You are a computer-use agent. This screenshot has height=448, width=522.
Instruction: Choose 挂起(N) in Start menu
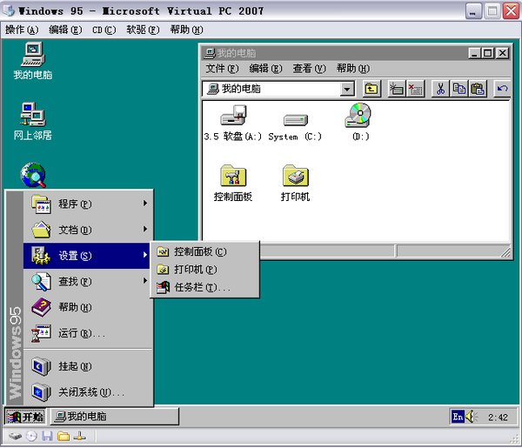click(x=88, y=366)
